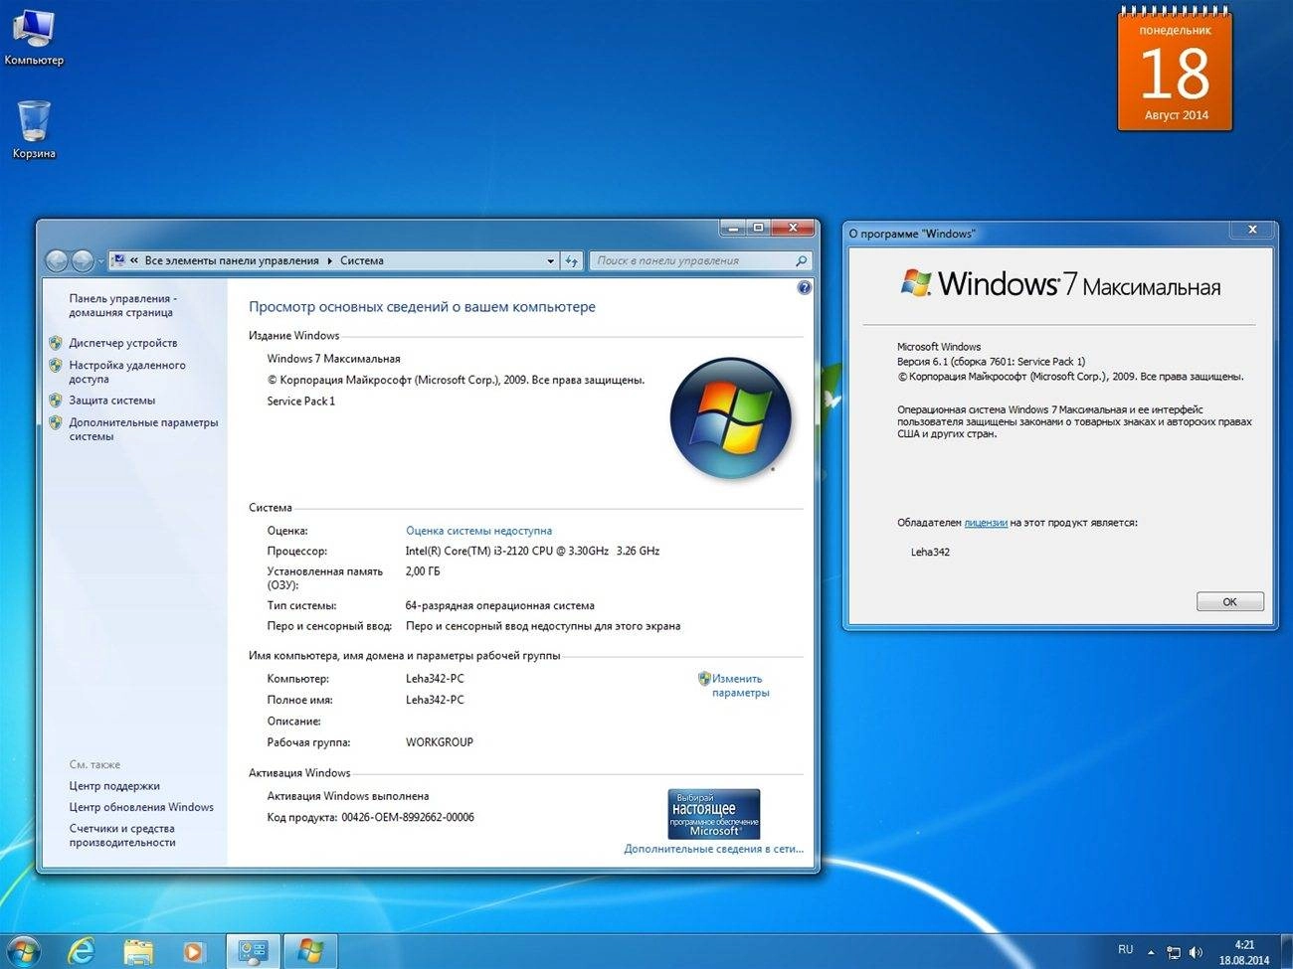The height and width of the screenshot is (969, 1293).
Task: Click 'WORKGROUP' workgroup value
Action: point(440,742)
